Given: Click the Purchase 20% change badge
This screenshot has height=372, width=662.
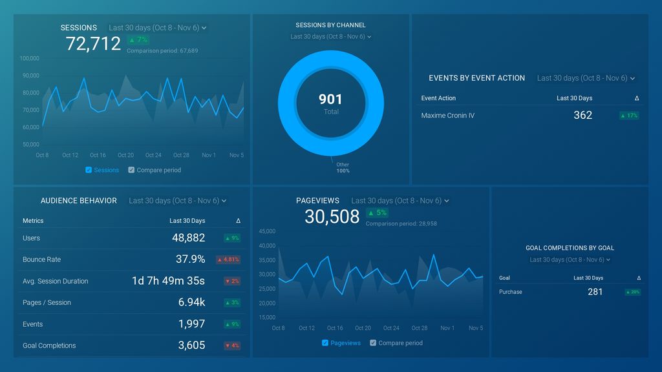Looking at the screenshot, I should (633, 292).
